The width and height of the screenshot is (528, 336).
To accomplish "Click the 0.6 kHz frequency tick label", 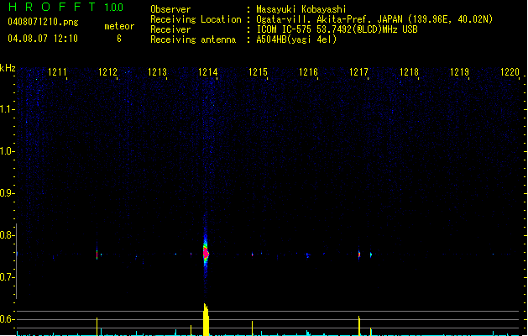I will (x=7, y=319).
